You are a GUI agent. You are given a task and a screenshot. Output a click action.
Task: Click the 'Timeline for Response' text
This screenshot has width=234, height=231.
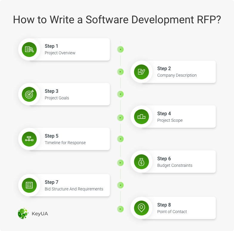coord(65,143)
